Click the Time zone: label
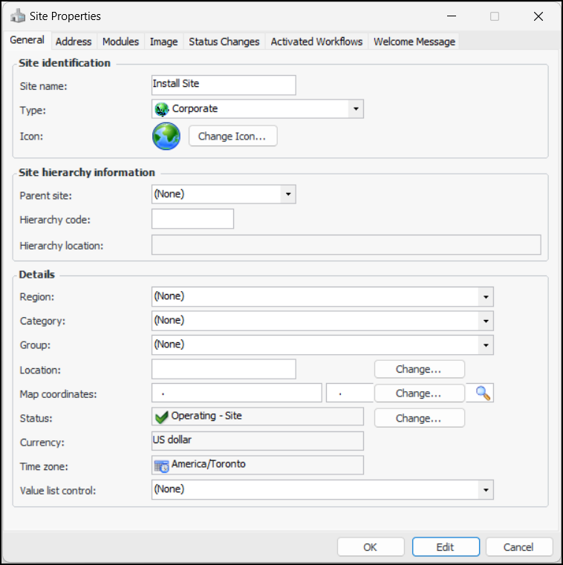The width and height of the screenshot is (563, 565). click(44, 467)
